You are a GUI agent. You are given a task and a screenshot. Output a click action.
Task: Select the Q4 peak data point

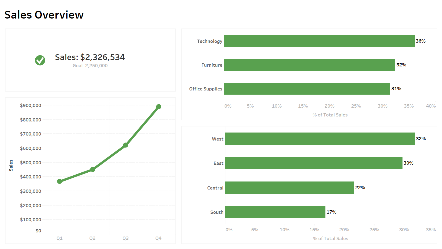159,107
